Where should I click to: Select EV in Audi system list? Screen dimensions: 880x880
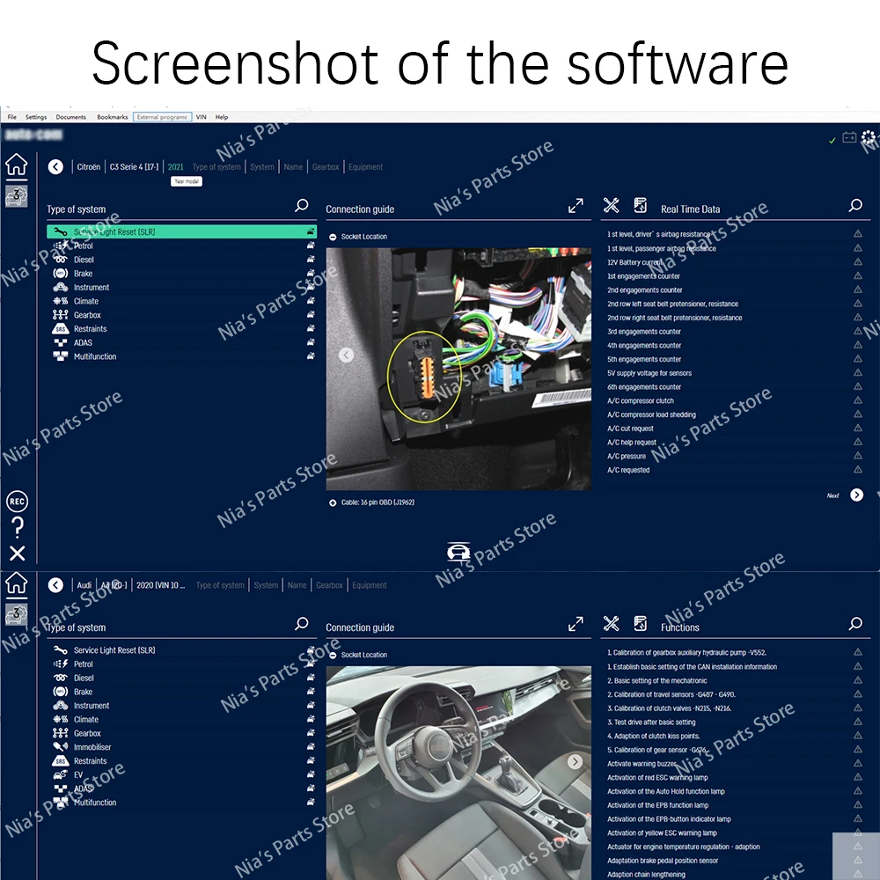pos(182,775)
